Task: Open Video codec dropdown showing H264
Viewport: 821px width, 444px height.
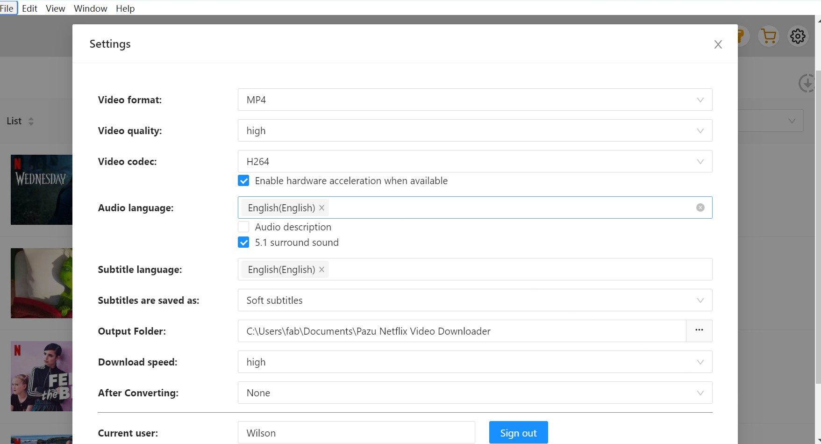Action: pyautogui.click(x=475, y=161)
